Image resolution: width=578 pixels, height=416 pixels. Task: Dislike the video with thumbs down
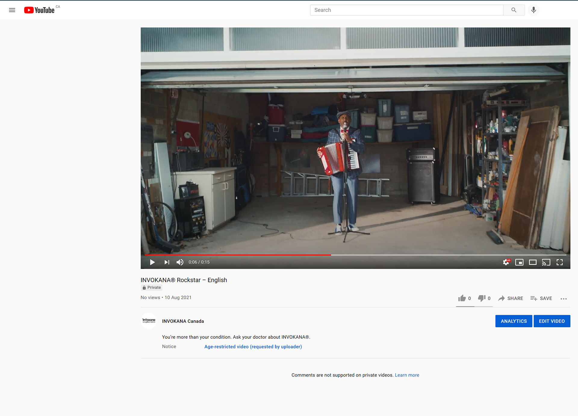(484, 298)
